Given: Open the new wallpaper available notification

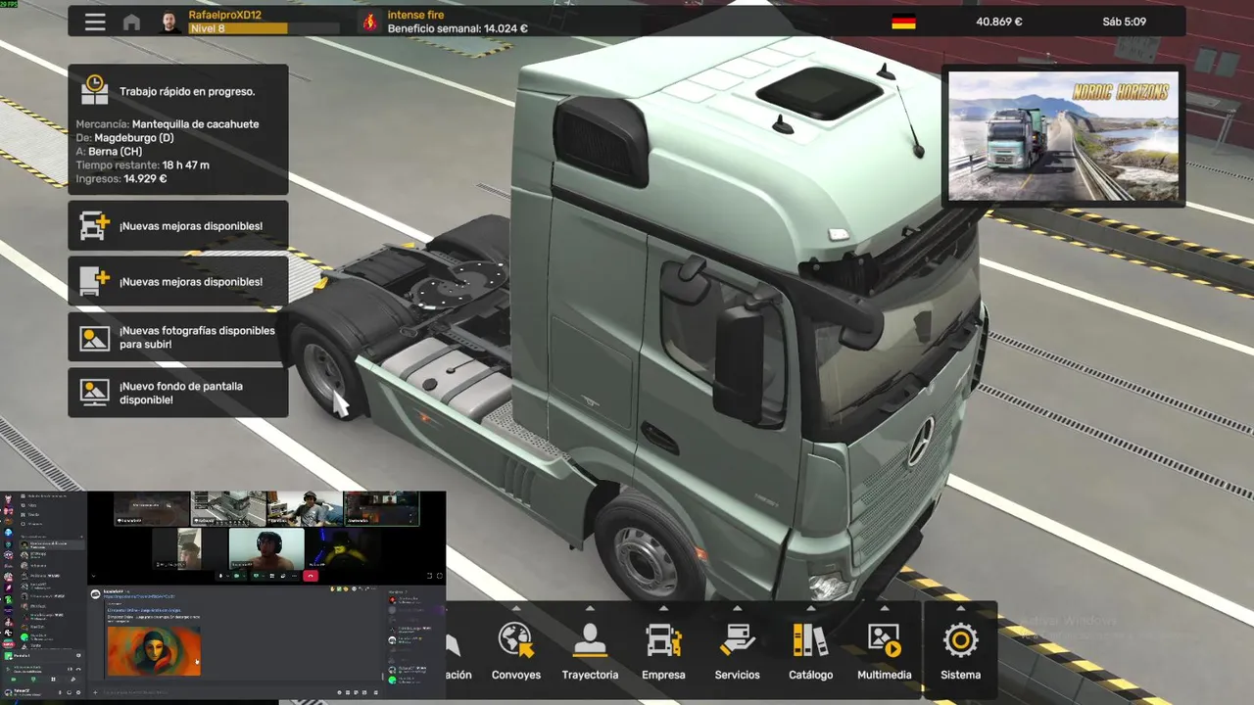Looking at the screenshot, I should tap(178, 393).
